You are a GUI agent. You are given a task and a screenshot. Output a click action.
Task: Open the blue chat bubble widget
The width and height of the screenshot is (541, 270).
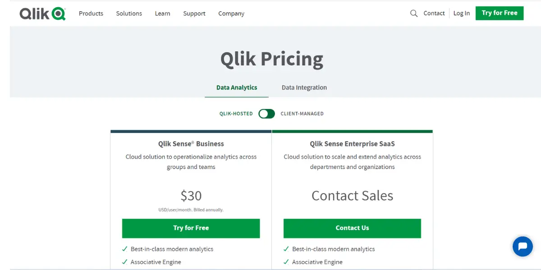(523, 247)
